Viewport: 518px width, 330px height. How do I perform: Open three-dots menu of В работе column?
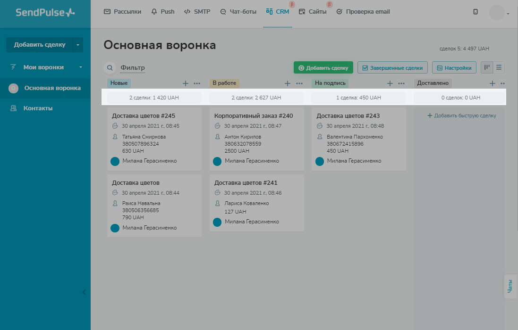tap(299, 83)
